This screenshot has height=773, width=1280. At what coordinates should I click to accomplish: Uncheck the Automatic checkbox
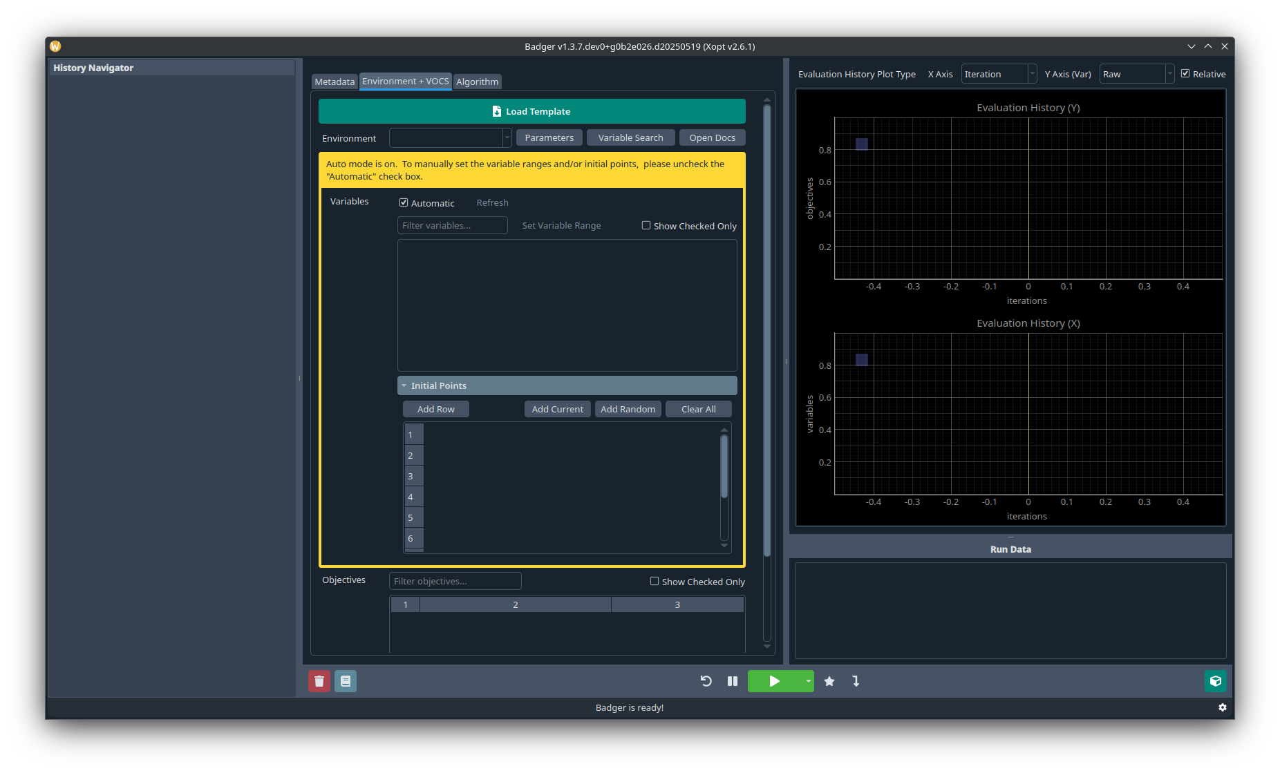[x=404, y=203]
